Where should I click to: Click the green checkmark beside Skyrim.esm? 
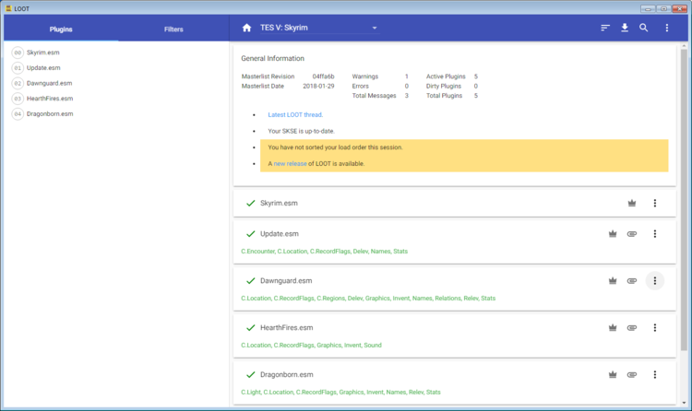[x=251, y=203]
